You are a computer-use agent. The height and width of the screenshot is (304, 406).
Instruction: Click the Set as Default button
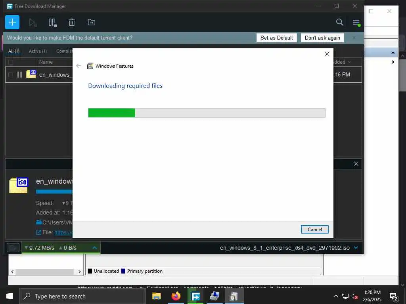276,38
